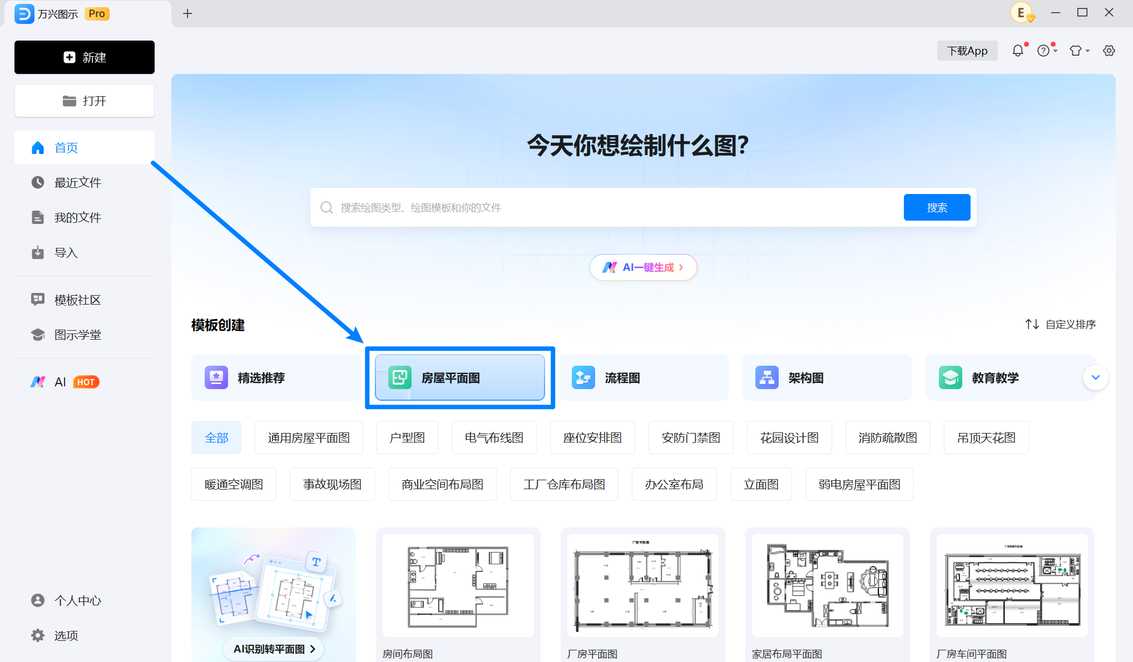Click the search input field
This screenshot has width=1133, height=662.
tap(606, 207)
